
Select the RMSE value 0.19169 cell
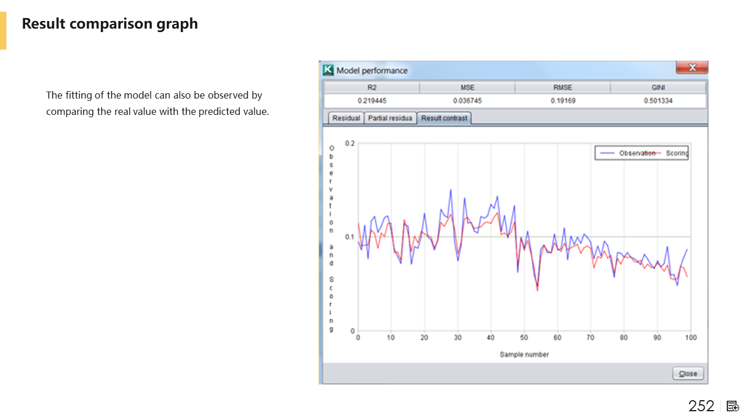(x=563, y=101)
